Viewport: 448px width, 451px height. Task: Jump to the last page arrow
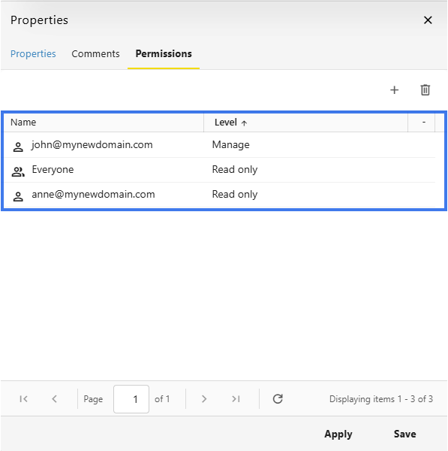(x=236, y=399)
